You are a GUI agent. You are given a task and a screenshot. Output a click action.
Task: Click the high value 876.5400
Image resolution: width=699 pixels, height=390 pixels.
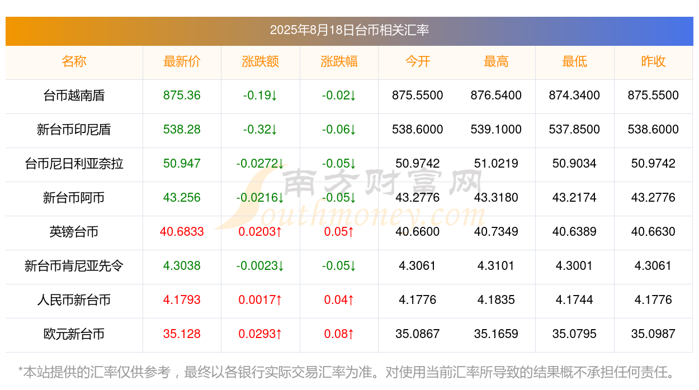pos(496,96)
